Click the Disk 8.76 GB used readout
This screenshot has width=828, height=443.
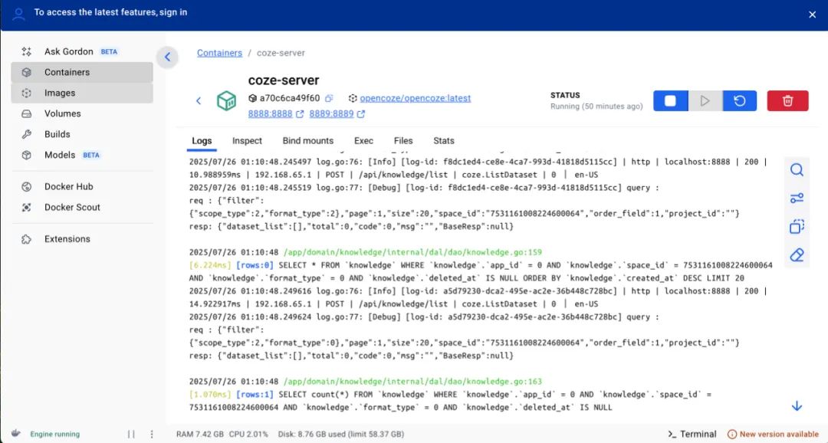341,434
